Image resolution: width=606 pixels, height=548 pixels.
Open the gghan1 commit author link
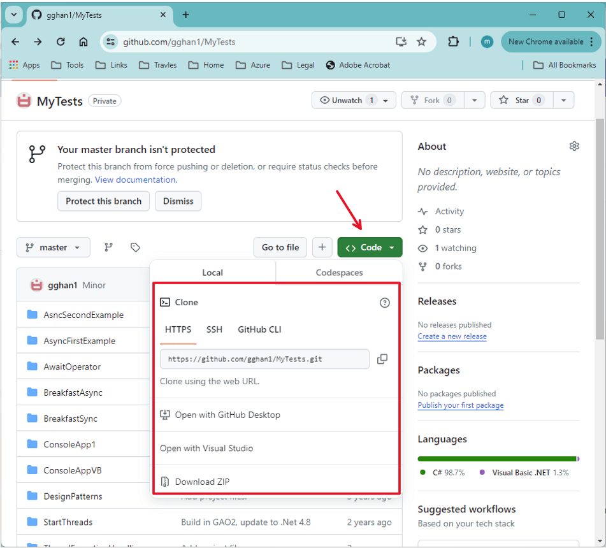click(62, 285)
